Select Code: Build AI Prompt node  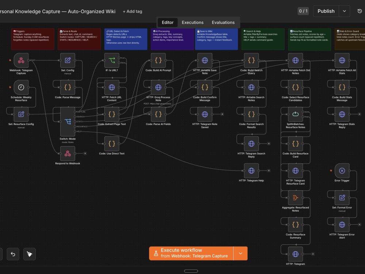tap(158, 60)
